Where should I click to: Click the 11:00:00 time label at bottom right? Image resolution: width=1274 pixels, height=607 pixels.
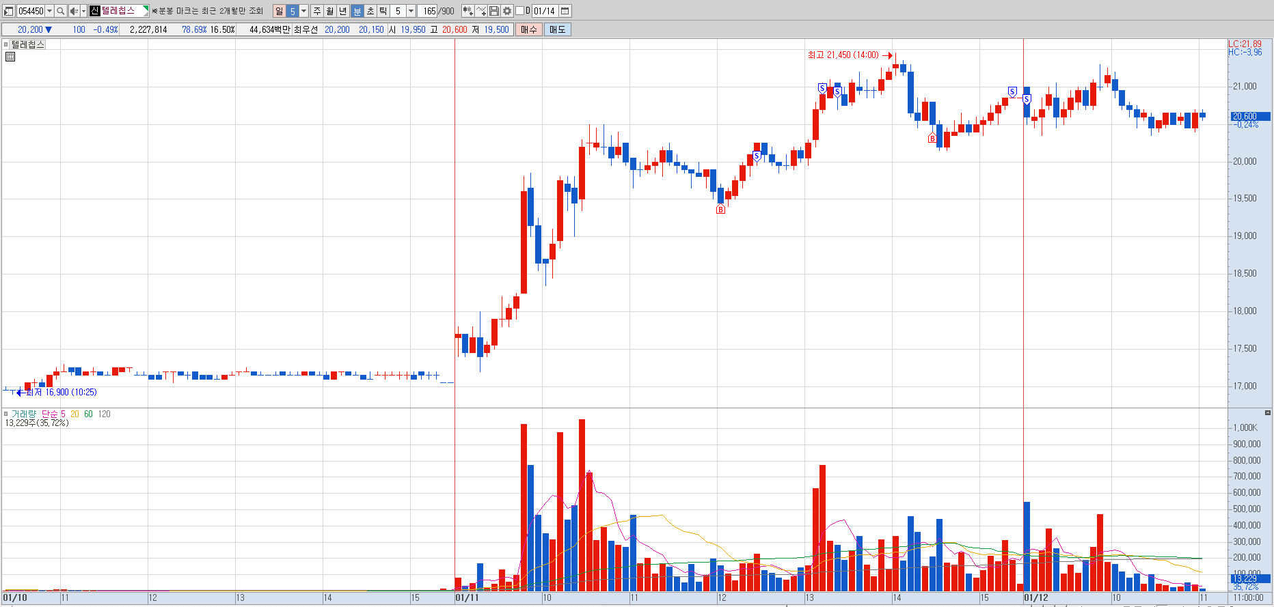(1248, 597)
